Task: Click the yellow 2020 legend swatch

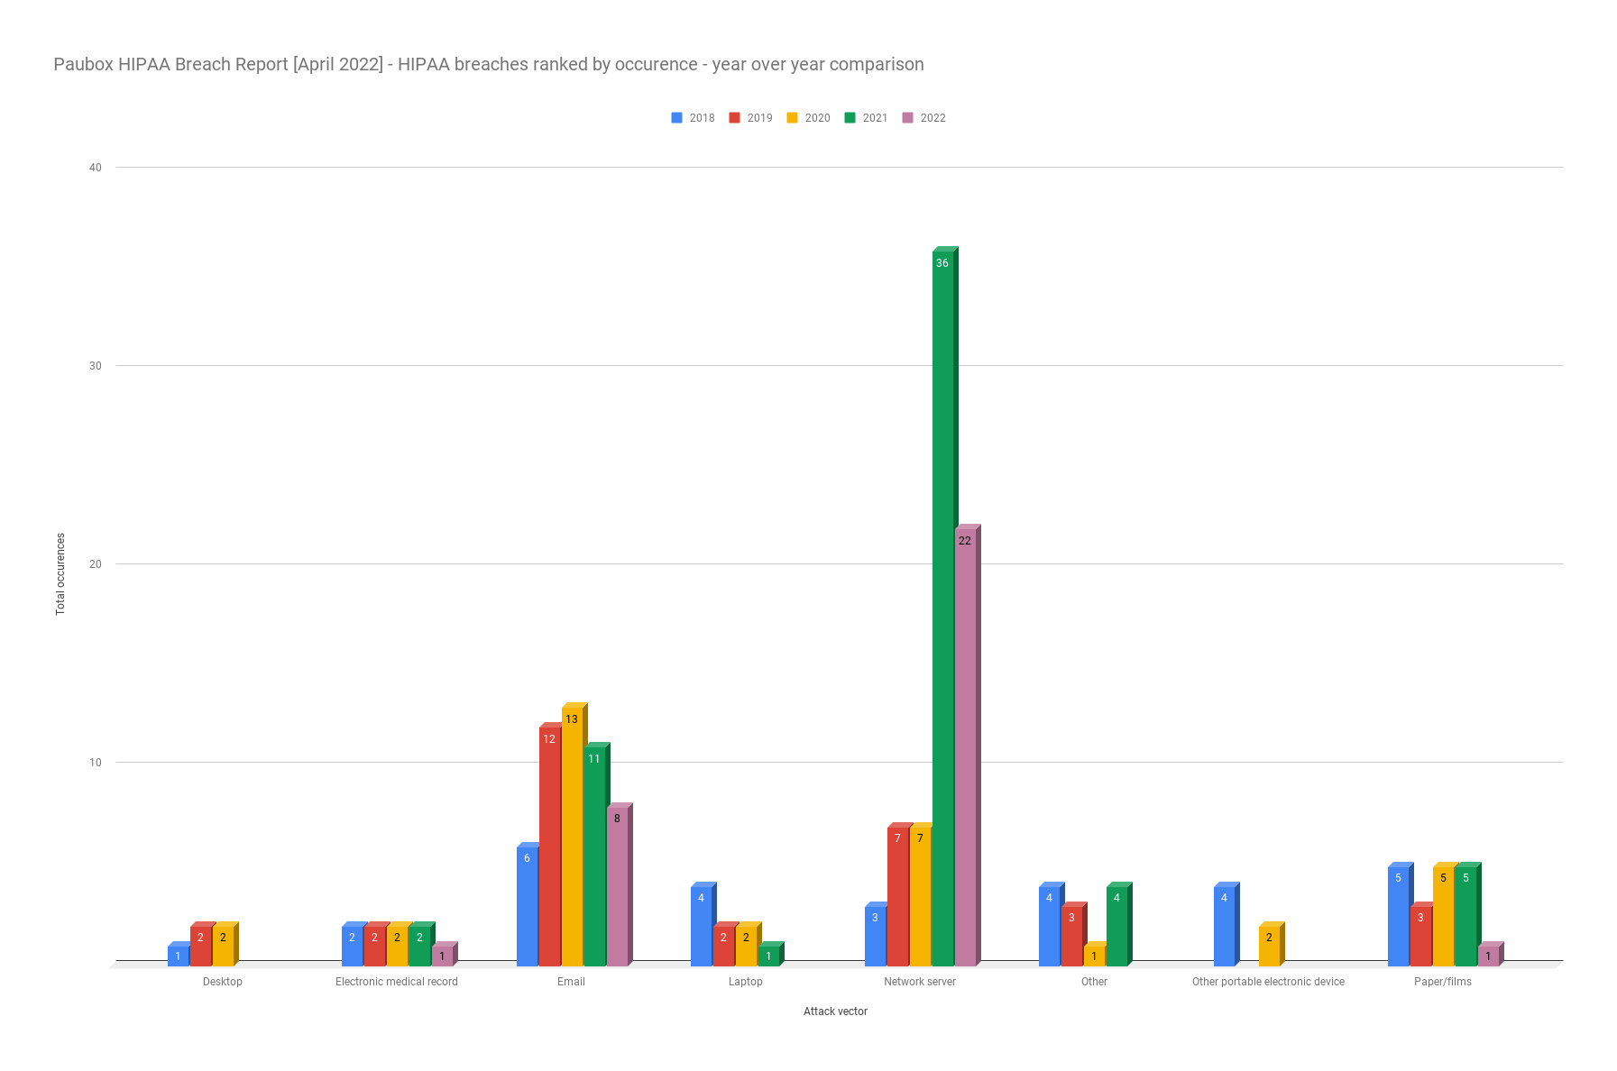Action: (792, 118)
